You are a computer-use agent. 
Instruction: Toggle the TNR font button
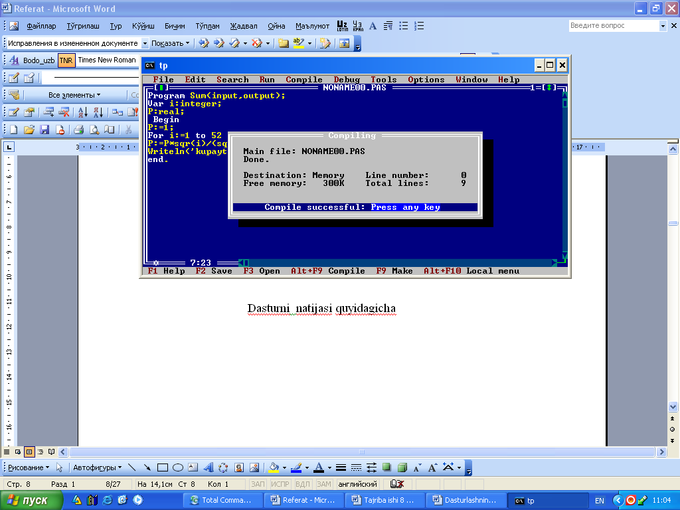pyautogui.click(x=66, y=60)
